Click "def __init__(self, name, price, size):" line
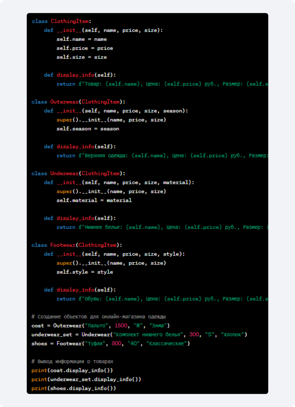 tap(103, 30)
